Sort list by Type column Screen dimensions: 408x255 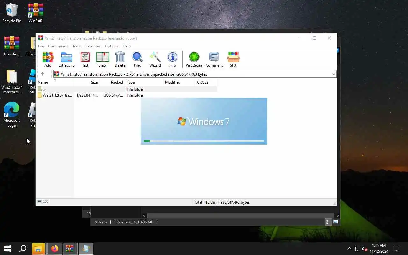[x=144, y=82]
